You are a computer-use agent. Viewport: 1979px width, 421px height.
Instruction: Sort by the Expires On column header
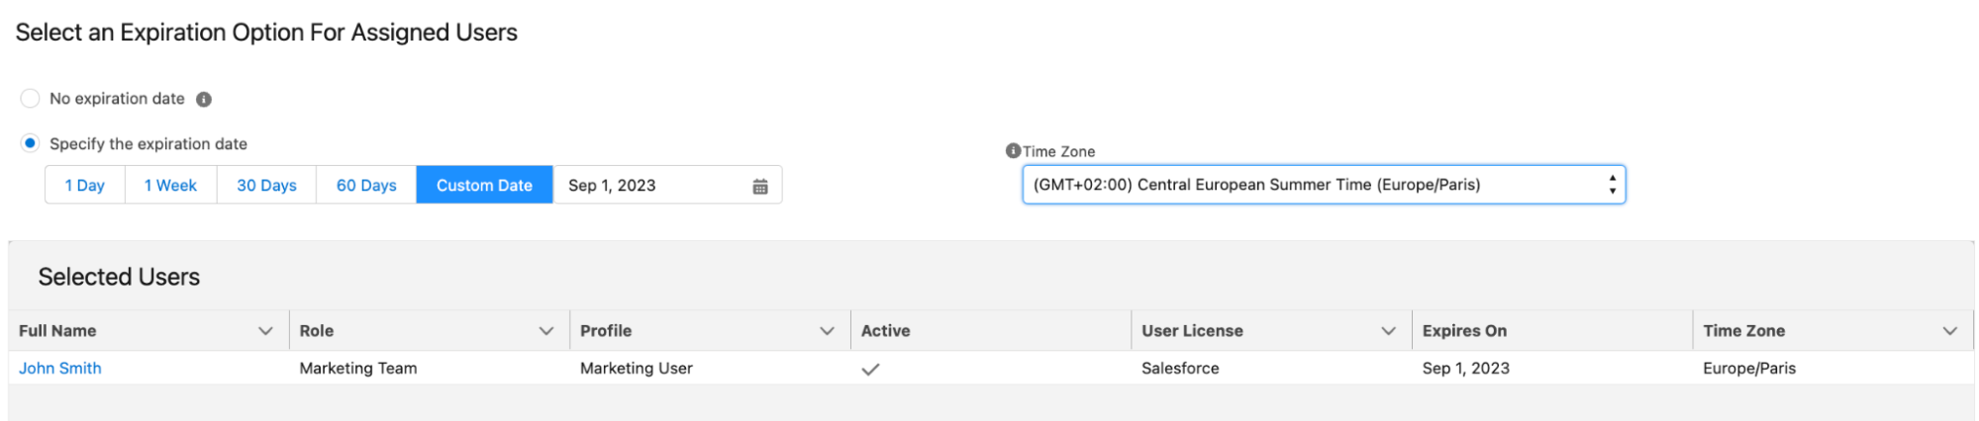[x=1464, y=331]
